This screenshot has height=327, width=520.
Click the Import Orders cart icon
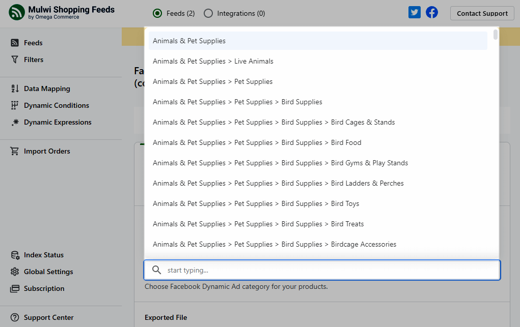[x=15, y=152]
